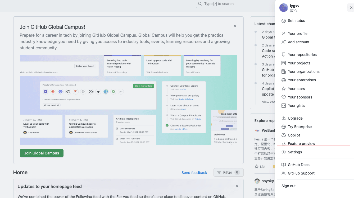Click the GitHub Docs book icon
The image size is (354, 198).
pos(284,165)
